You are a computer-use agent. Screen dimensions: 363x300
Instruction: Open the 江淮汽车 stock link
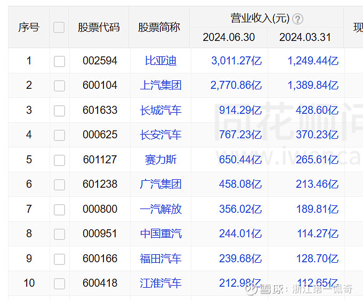(x=160, y=283)
